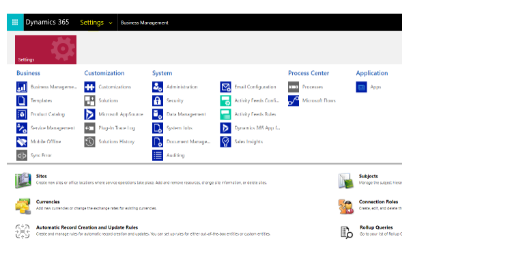Viewport: 512px width, 256px height.
Task: Click the Activity Feeds Configuration icon
Action: coord(226,101)
